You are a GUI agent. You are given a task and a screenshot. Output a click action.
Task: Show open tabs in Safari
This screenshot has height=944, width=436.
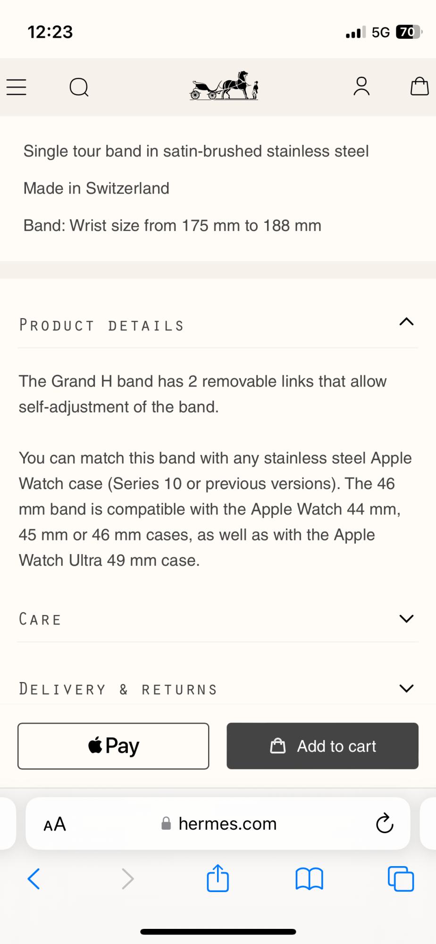tap(401, 879)
